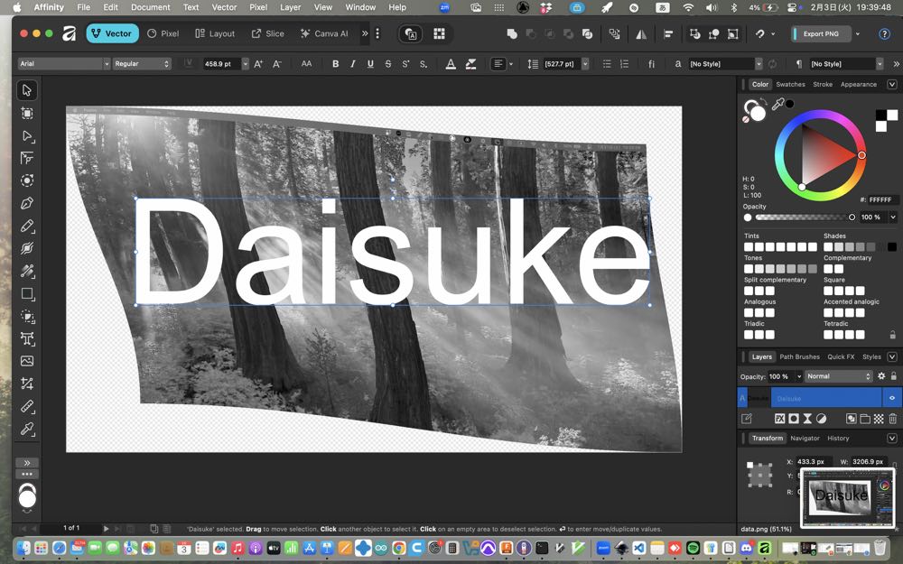Select the Pencil tool
The width and height of the screenshot is (903, 564).
[x=26, y=227]
